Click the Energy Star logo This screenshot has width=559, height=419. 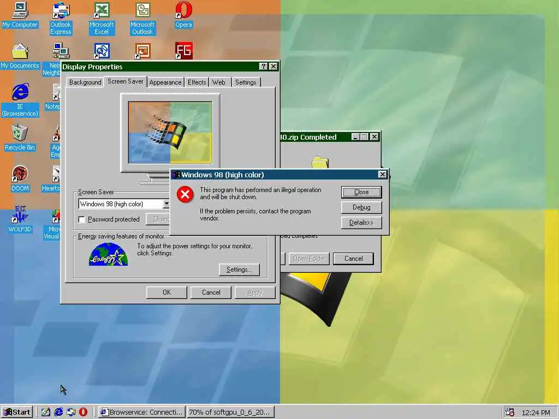pyautogui.click(x=108, y=254)
